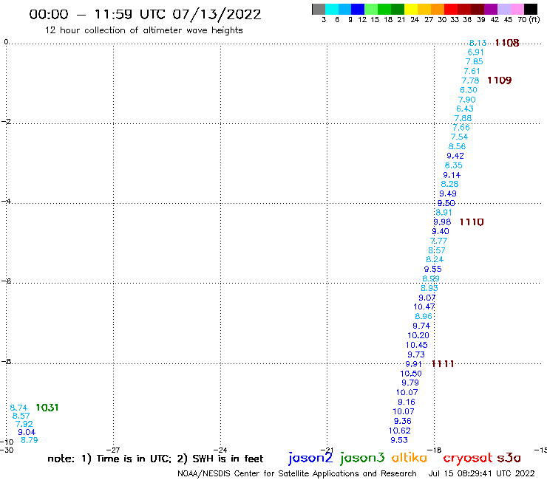Select the 9.98 wave height value

tap(442, 222)
